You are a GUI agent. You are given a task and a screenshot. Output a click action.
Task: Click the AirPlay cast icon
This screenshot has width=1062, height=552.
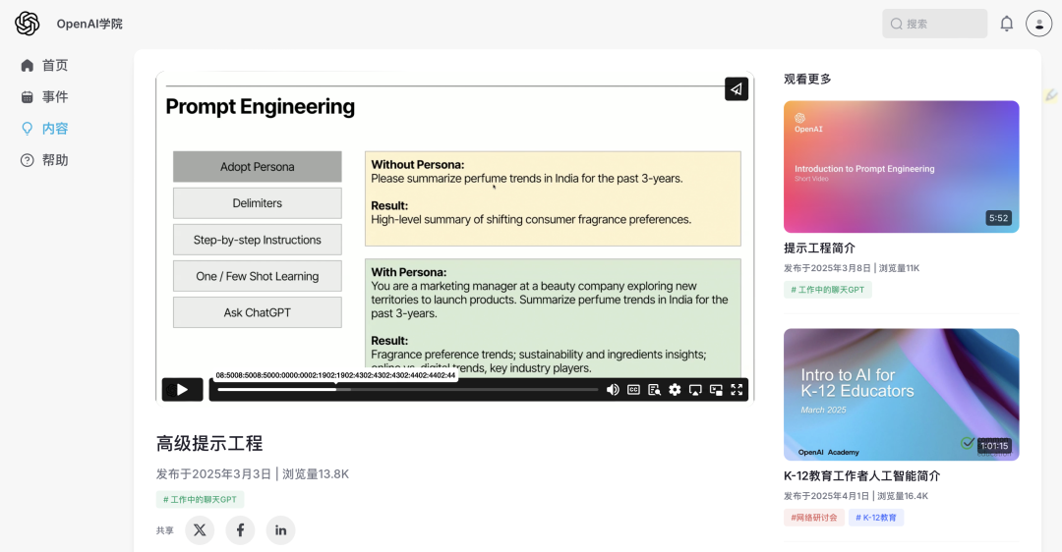point(695,390)
